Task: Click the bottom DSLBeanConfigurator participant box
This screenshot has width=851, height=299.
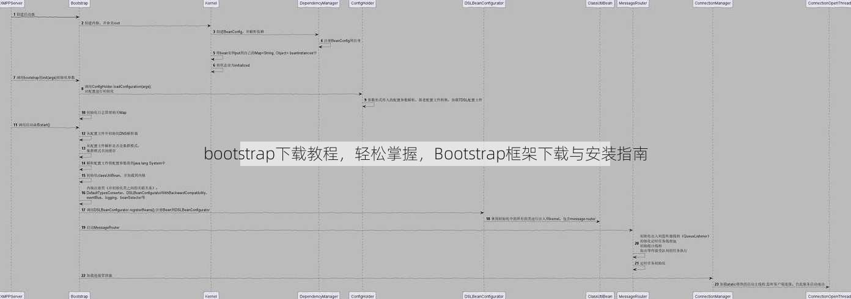Action: tap(484, 295)
